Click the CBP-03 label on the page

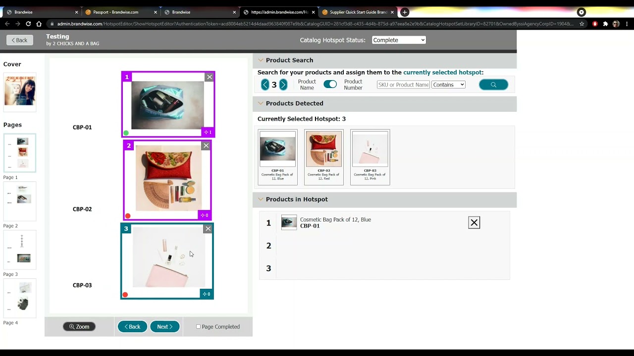point(82,285)
